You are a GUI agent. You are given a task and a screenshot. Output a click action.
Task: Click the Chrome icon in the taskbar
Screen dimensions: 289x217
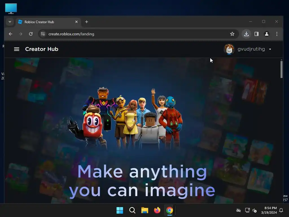pyautogui.click(x=170, y=210)
